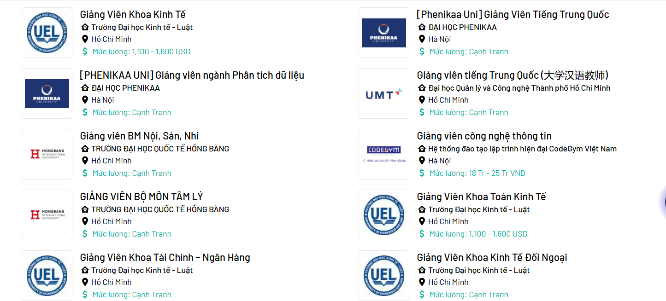This screenshot has width=666, height=301.
Task: Open Giảng viên BM Nội, Sản, Nhi job
Action: coord(139,136)
